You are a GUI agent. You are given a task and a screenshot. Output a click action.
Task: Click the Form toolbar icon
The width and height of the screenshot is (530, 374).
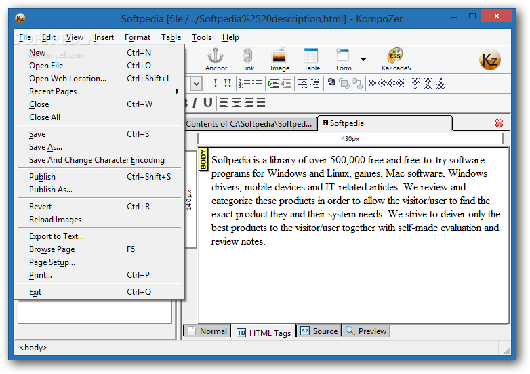coord(344,59)
